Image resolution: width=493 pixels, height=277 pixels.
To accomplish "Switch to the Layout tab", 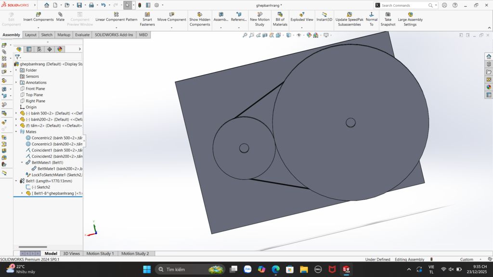I will tap(31, 35).
